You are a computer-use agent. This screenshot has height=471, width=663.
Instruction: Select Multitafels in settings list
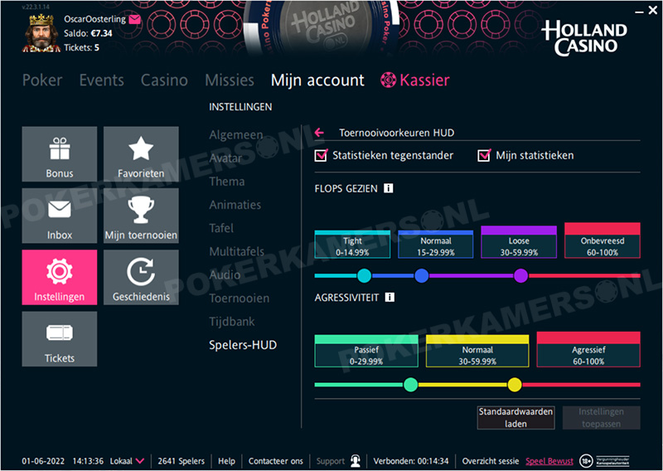[x=236, y=251]
